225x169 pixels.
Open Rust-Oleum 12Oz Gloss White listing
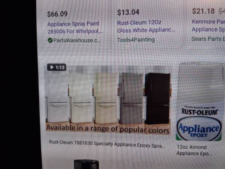click(146, 26)
